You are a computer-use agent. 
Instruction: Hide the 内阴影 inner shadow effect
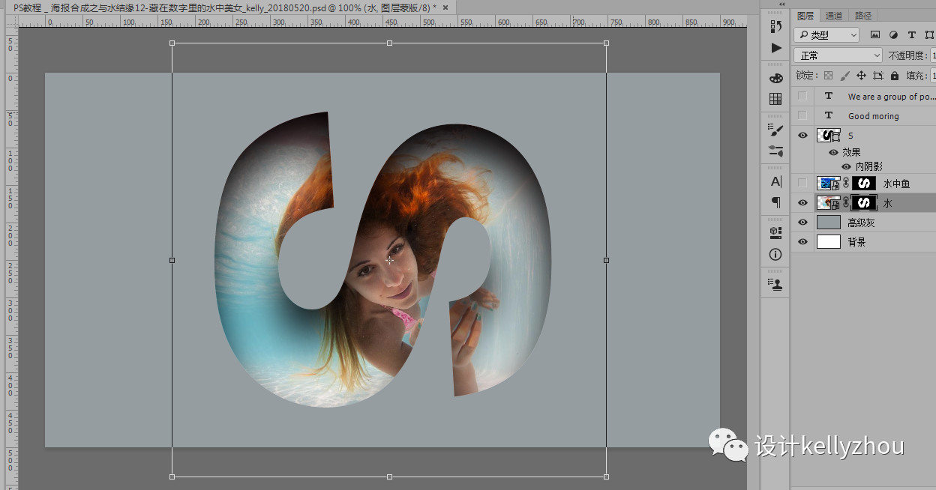coord(846,166)
